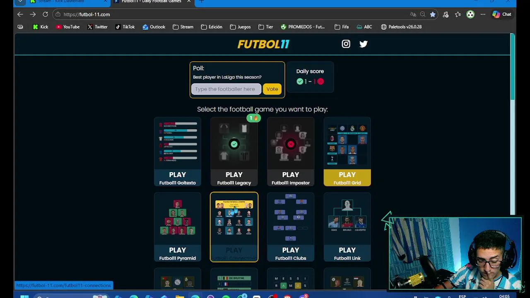530x298 pixels.
Task: Open the Twitter bookmark in favorites bar
Action: click(97, 27)
